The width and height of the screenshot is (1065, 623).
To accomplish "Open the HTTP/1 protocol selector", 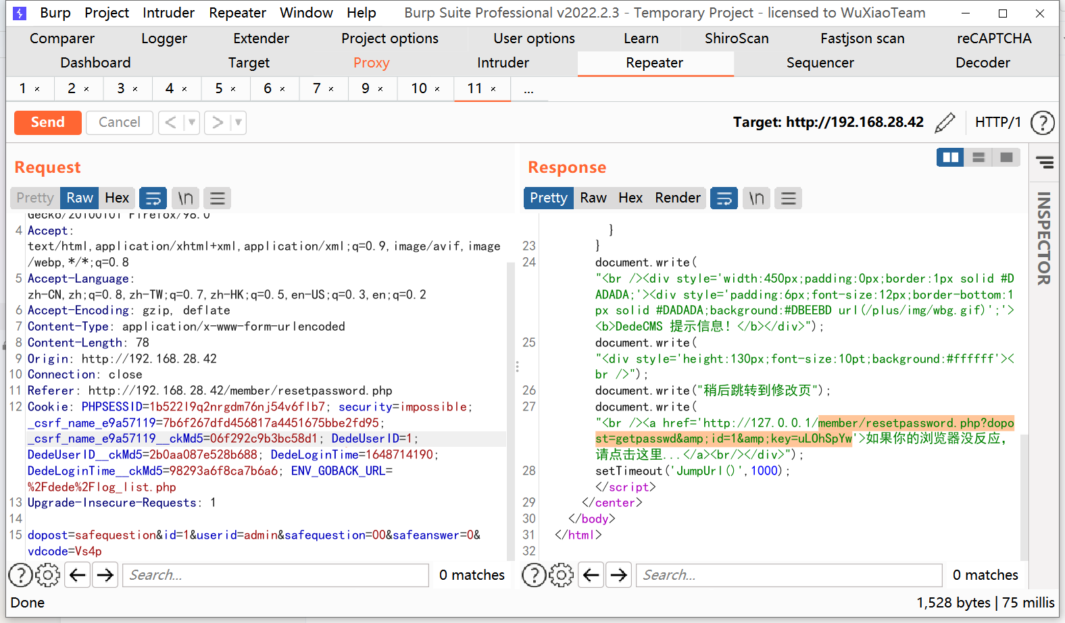I will [998, 122].
